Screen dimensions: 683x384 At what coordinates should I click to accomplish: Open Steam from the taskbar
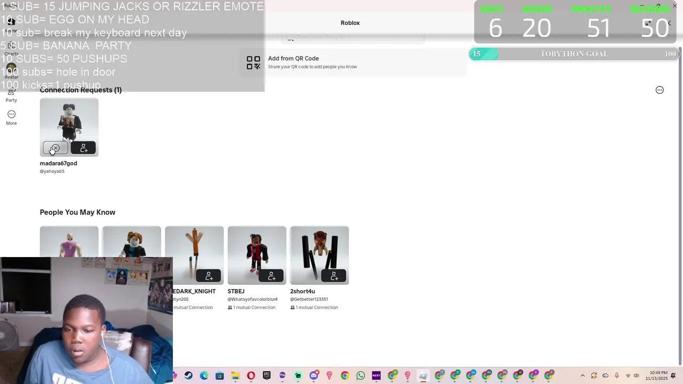pos(188,376)
